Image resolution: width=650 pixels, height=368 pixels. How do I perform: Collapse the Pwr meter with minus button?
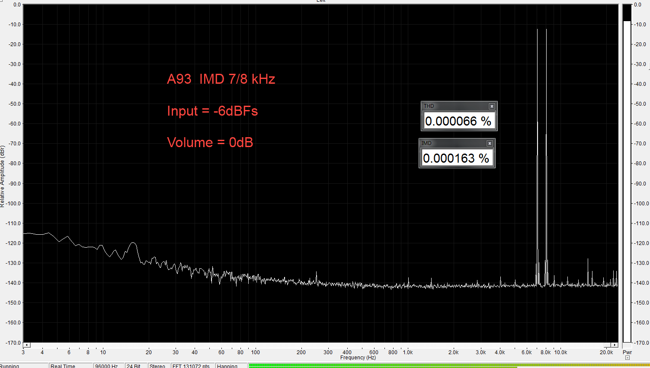[x=628, y=358]
